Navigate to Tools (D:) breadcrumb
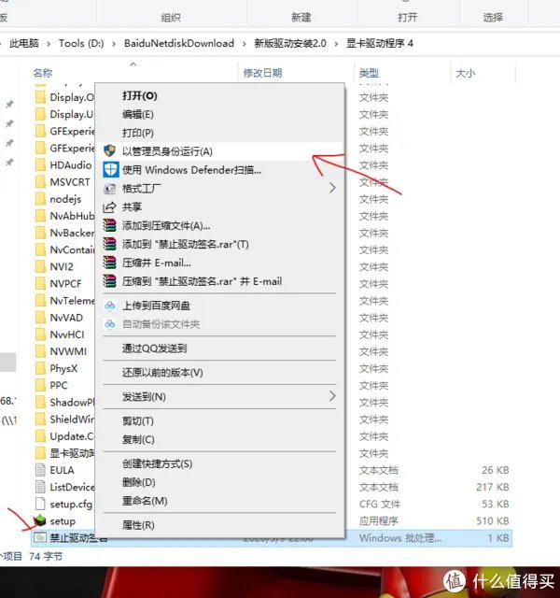Screen dimensions: 560x598 (x=81, y=43)
